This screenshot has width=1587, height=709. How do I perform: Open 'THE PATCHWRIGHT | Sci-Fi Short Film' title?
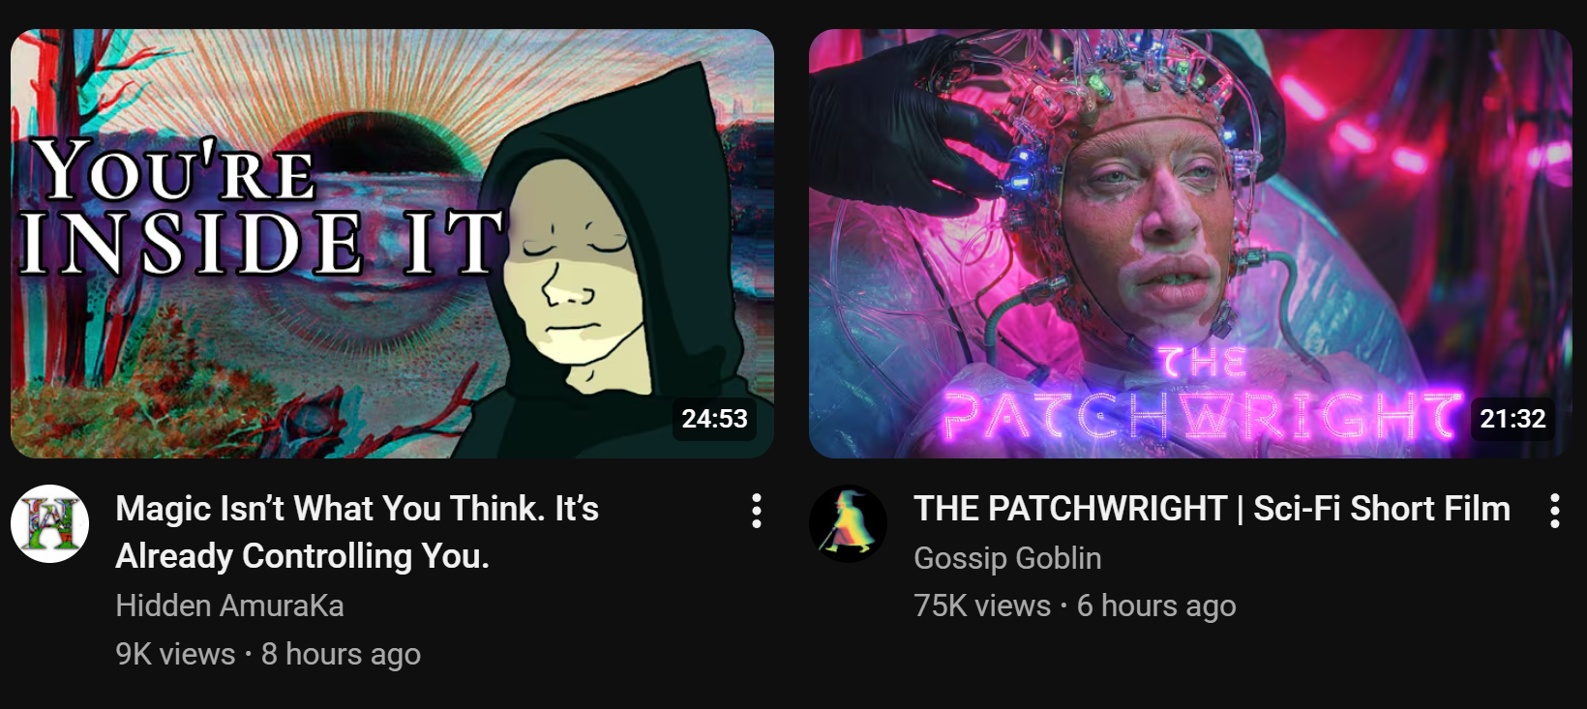pyautogui.click(x=1212, y=509)
